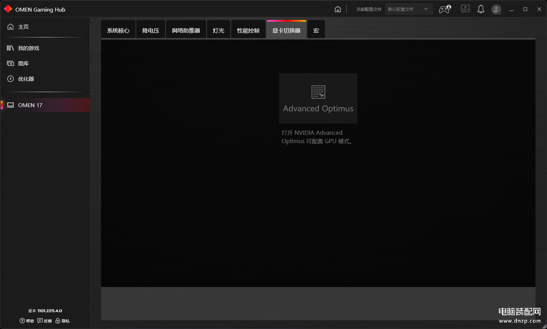Screen dimensions: 547x329
Task: Select the 显卡切换器 tab
Action: pyautogui.click(x=286, y=30)
